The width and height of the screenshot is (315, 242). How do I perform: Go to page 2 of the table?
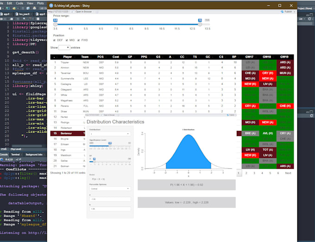246,173
